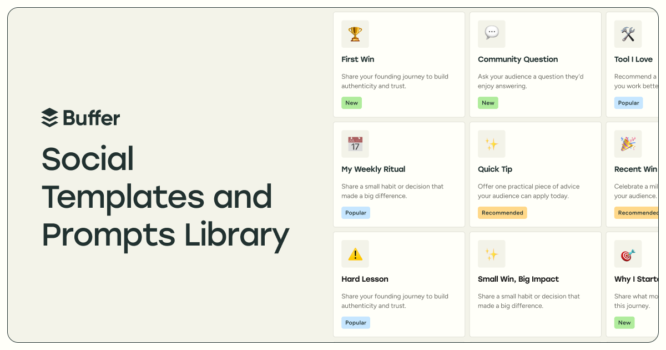Select the target dart icon

coord(628,254)
